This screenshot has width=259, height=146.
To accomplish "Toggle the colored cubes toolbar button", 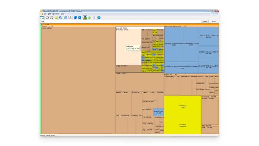I will pos(85,18).
